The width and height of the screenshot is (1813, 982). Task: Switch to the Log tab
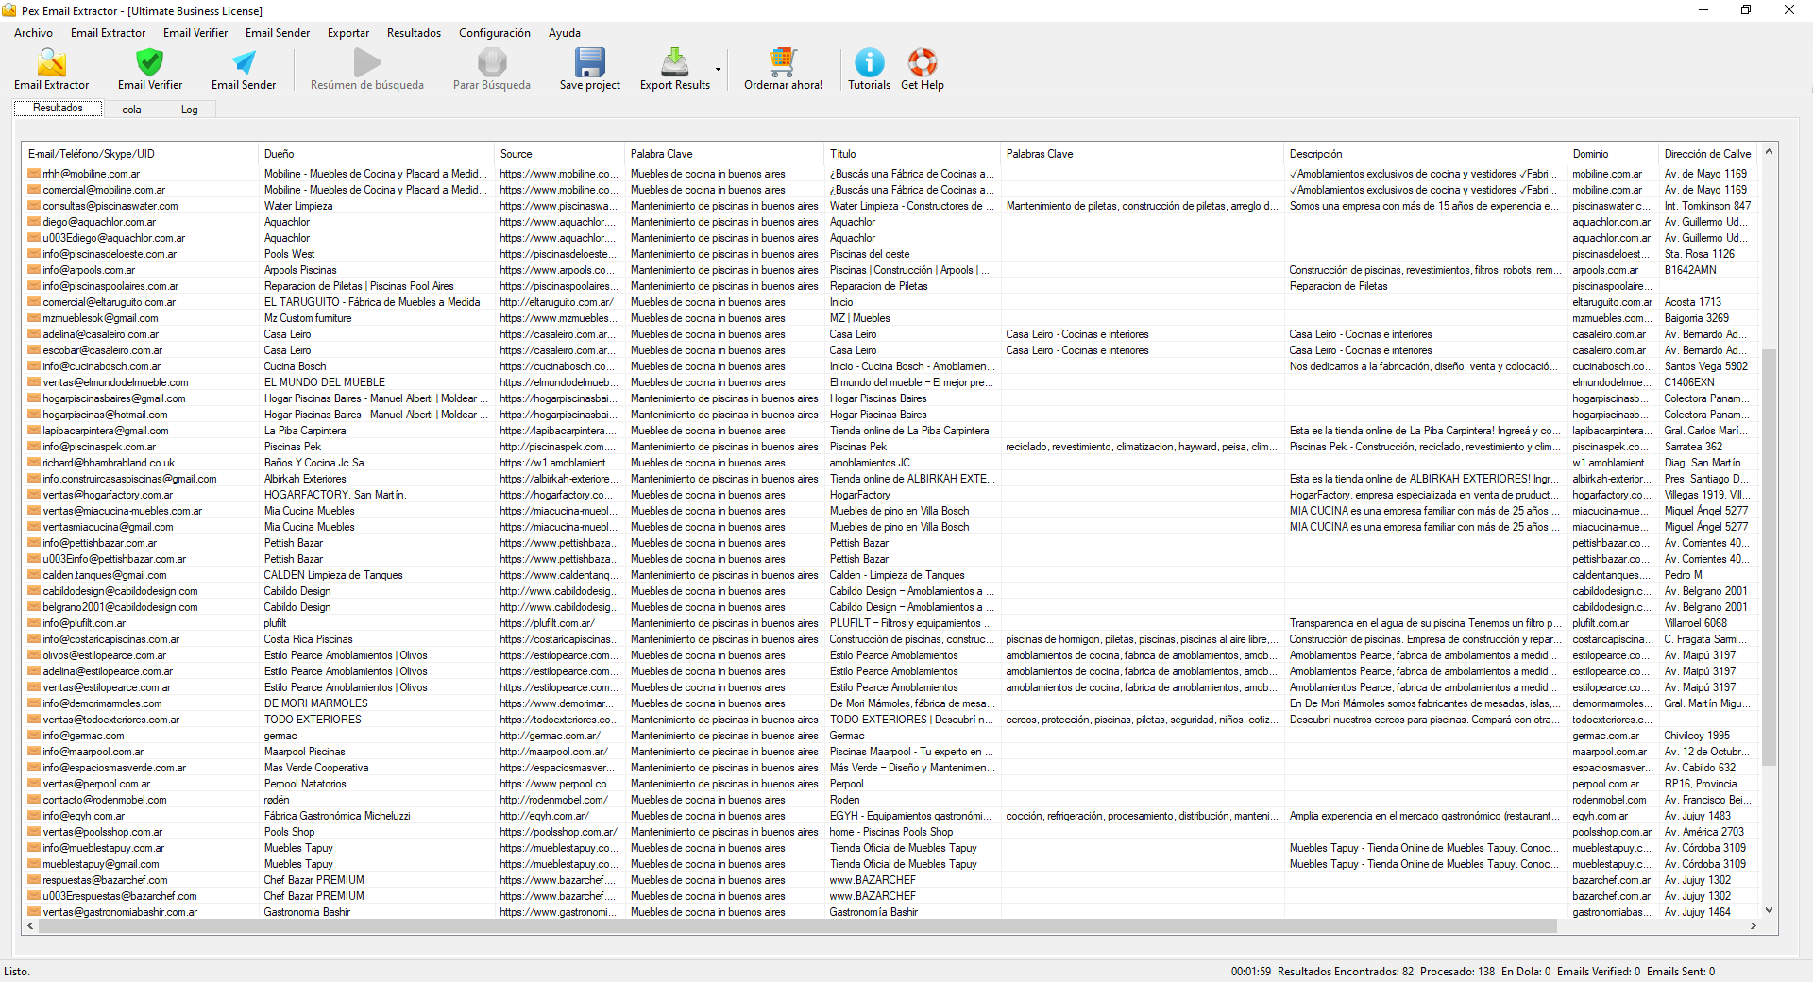(x=189, y=110)
